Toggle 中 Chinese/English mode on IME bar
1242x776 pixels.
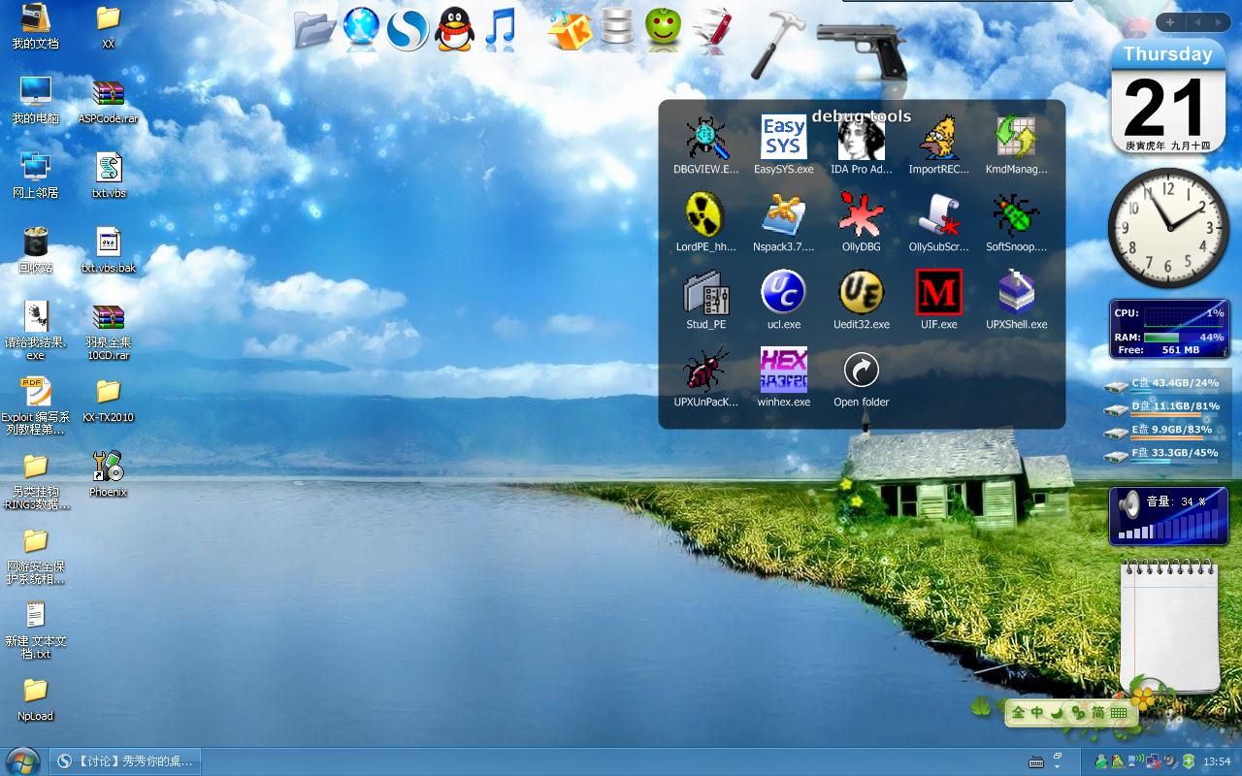pos(1037,713)
